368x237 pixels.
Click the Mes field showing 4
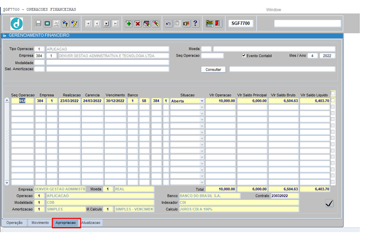pos(312,56)
